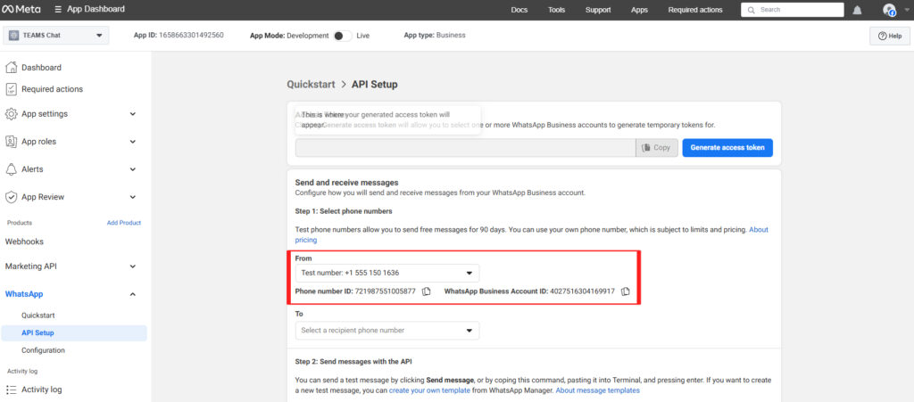This screenshot has height=402, width=914.
Task: Click the TEAMS Chat app icon
Action: [14, 36]
